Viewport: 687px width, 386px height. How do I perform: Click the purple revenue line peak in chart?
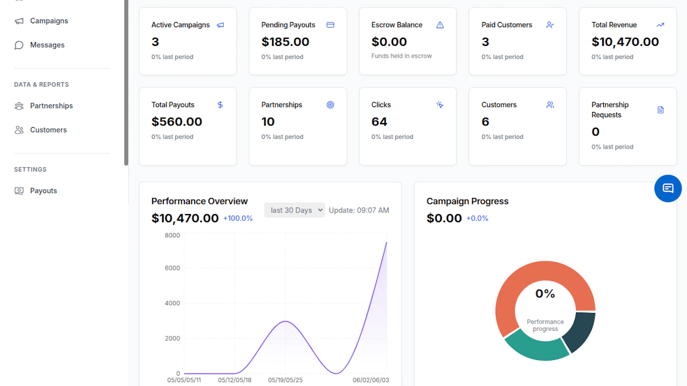[x=386, y=243]
